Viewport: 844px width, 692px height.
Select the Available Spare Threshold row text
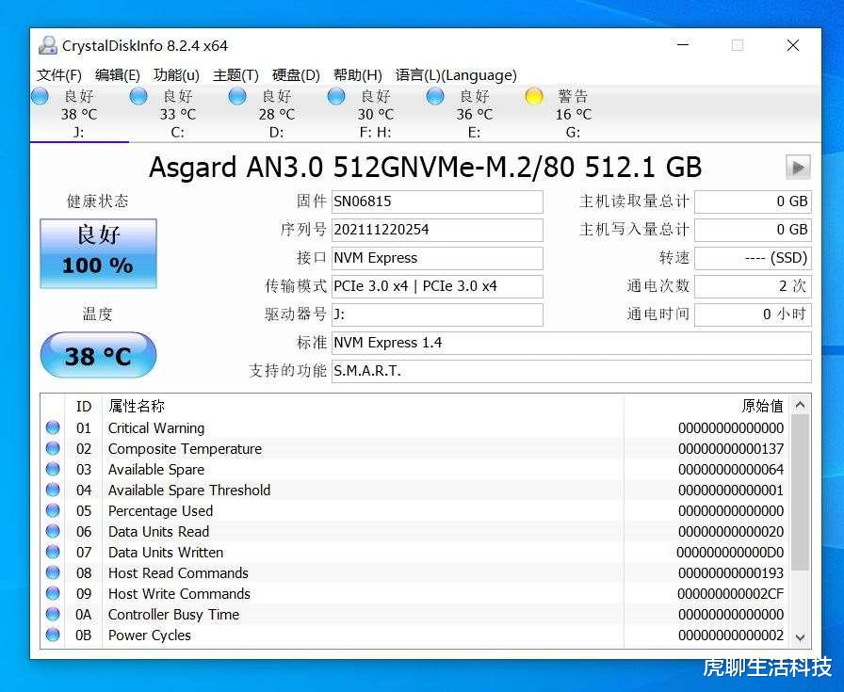point(189,491)
